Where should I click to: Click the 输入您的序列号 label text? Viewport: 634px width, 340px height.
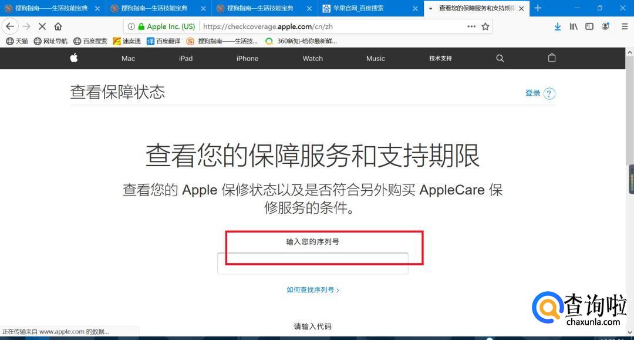[x=312, y=242]
